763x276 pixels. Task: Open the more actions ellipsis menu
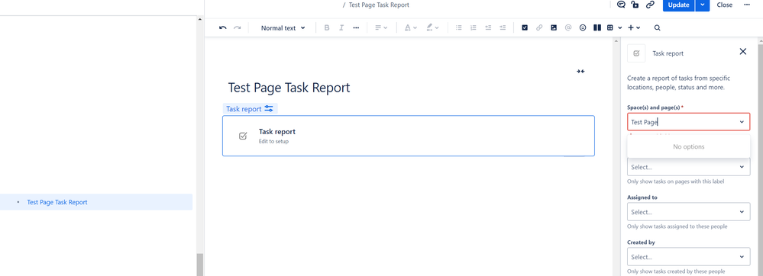[x=747, y=5]
